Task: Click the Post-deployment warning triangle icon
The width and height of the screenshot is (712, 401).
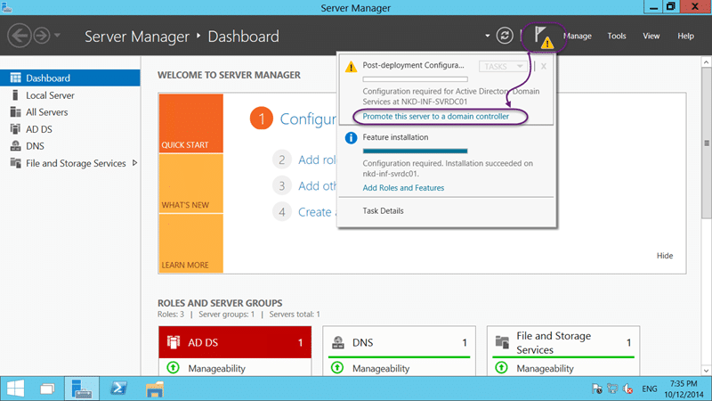Action: click(x=351, y=67)
